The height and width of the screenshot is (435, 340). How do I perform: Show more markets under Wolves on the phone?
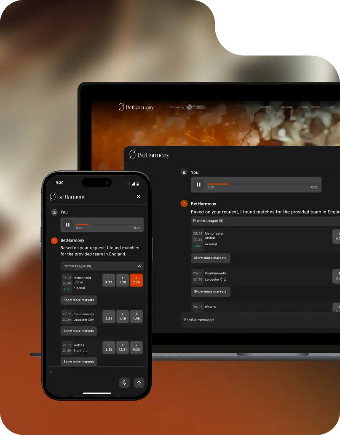coord(79,362)
